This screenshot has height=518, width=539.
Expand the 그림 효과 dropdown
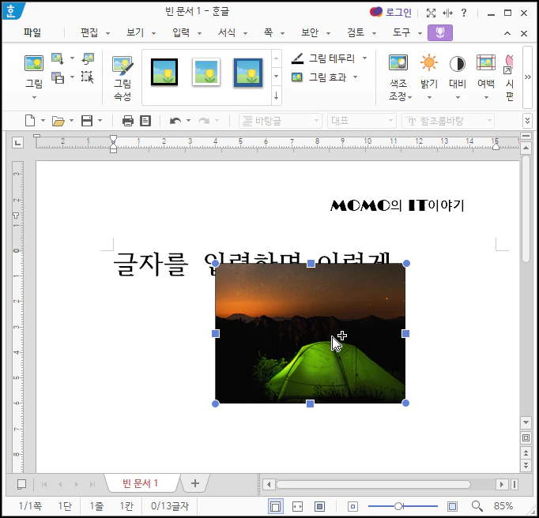pos(356,77)
